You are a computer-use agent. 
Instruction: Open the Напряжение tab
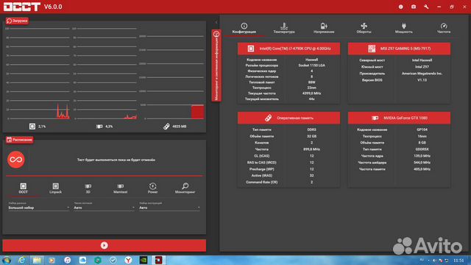coord(324,28)
